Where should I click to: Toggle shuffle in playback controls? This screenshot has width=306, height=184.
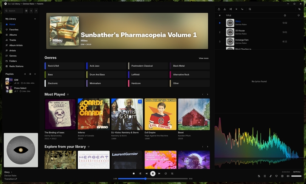[140, 173]
